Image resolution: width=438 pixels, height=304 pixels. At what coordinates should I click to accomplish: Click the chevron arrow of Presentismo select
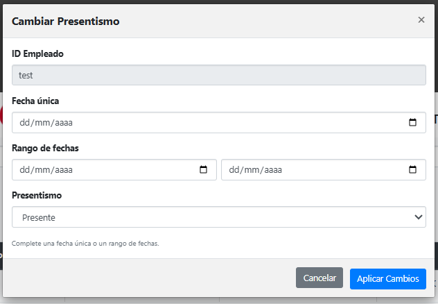418,217
